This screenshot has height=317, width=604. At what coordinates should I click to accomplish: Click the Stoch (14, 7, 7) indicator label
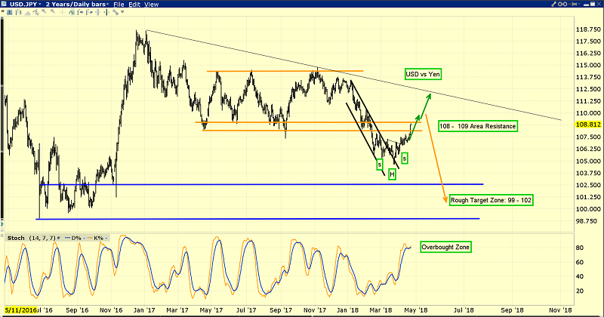(x=28, y=239)
